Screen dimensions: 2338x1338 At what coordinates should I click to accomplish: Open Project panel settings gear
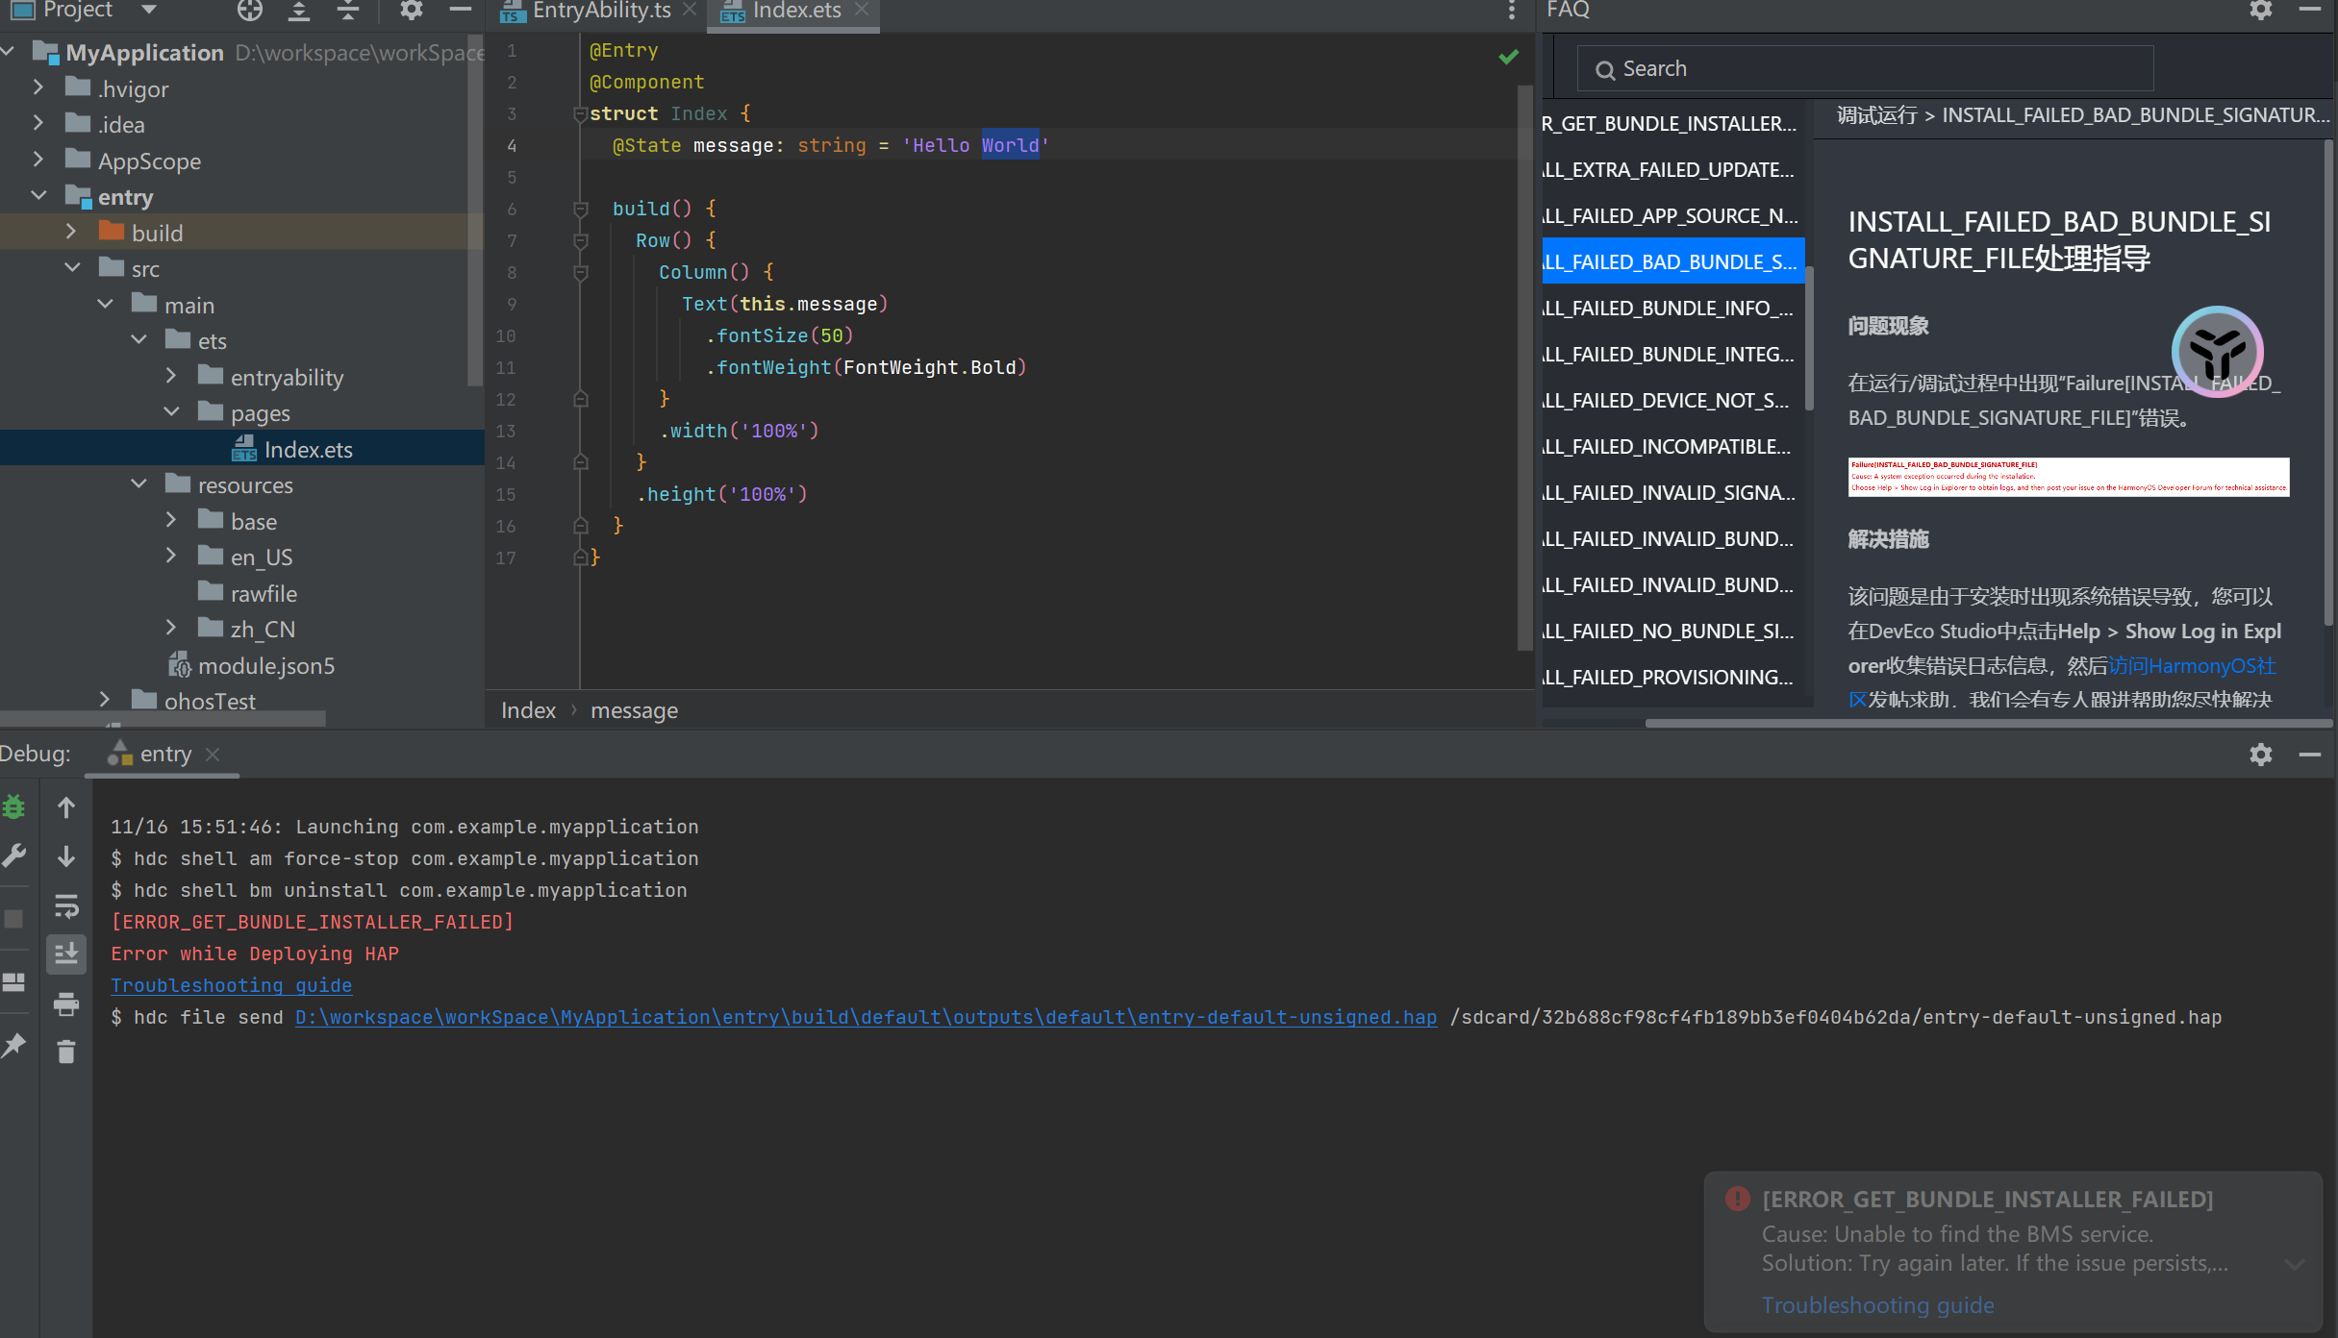pos(412,11)
